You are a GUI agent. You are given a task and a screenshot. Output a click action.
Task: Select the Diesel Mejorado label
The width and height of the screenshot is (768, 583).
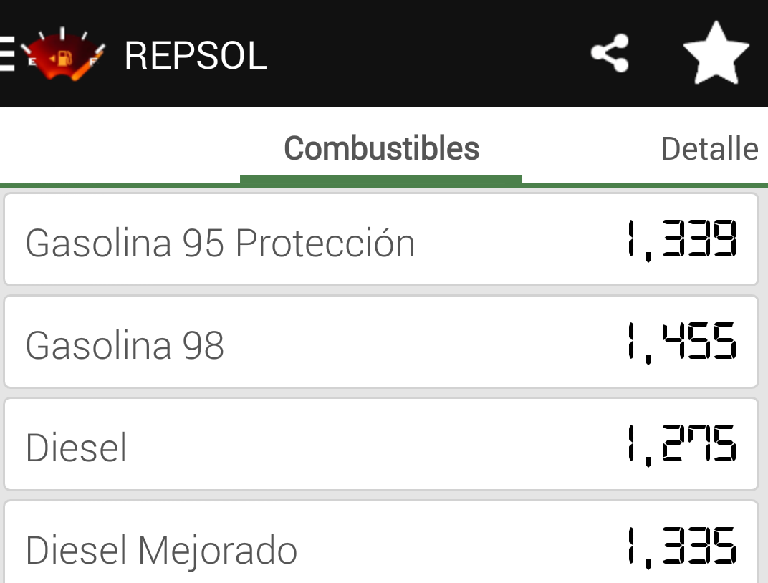162,550
